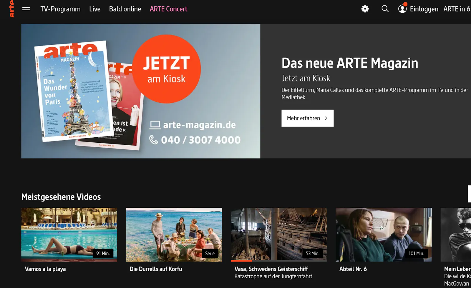Click the 53 Min. duration badge
Viewport: 471px width, 288px height.
click(x=313, y=253)
